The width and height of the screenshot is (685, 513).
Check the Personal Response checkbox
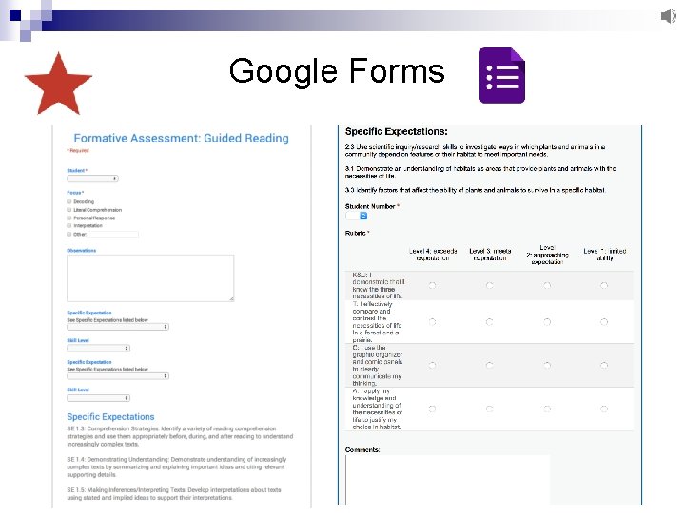point(69,218)
